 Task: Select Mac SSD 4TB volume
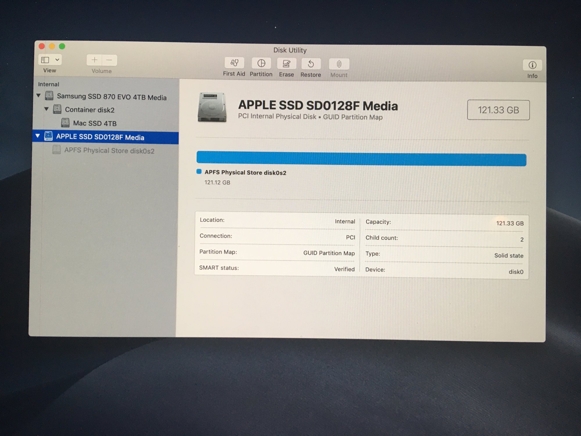point(94,123)
